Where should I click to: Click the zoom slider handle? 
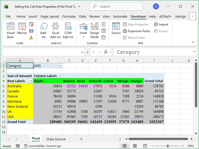pos(168,146)
